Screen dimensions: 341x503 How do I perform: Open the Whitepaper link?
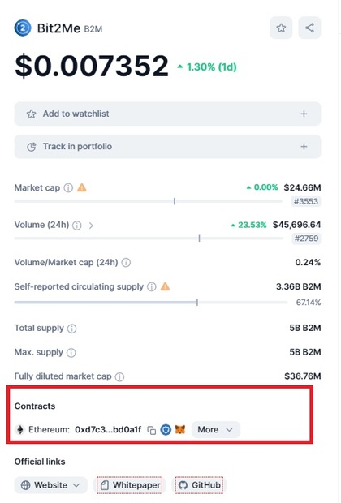coord(130,485)
